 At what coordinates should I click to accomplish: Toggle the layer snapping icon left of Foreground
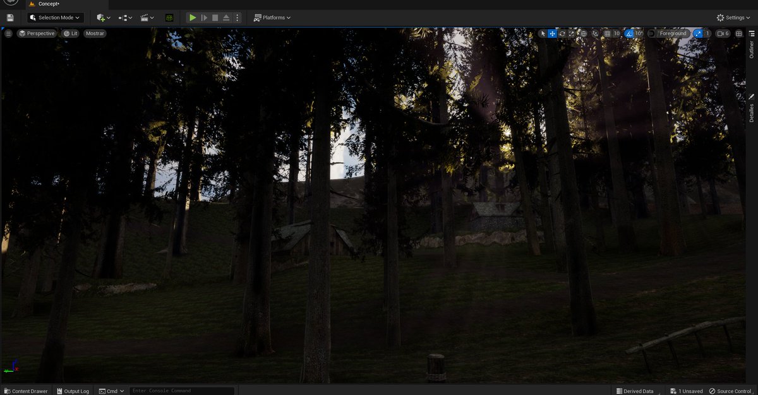click(651, 33)
